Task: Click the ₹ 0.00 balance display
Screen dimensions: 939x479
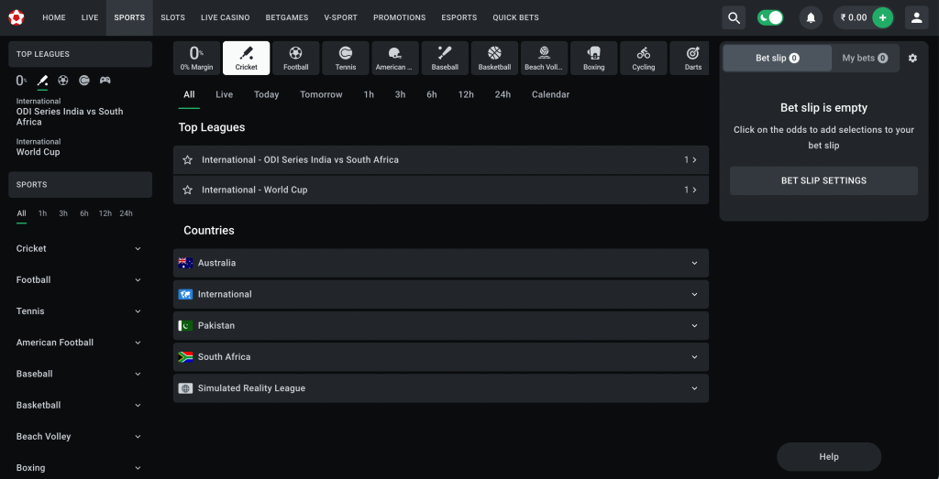Action: point(854,18)
